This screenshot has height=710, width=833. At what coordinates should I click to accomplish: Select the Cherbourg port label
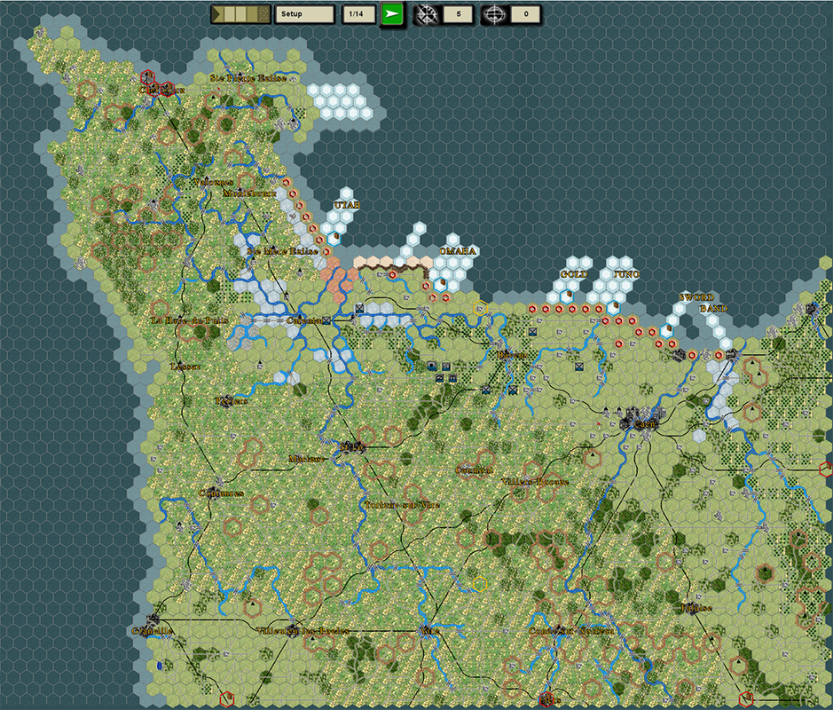(x=161, y=91)
